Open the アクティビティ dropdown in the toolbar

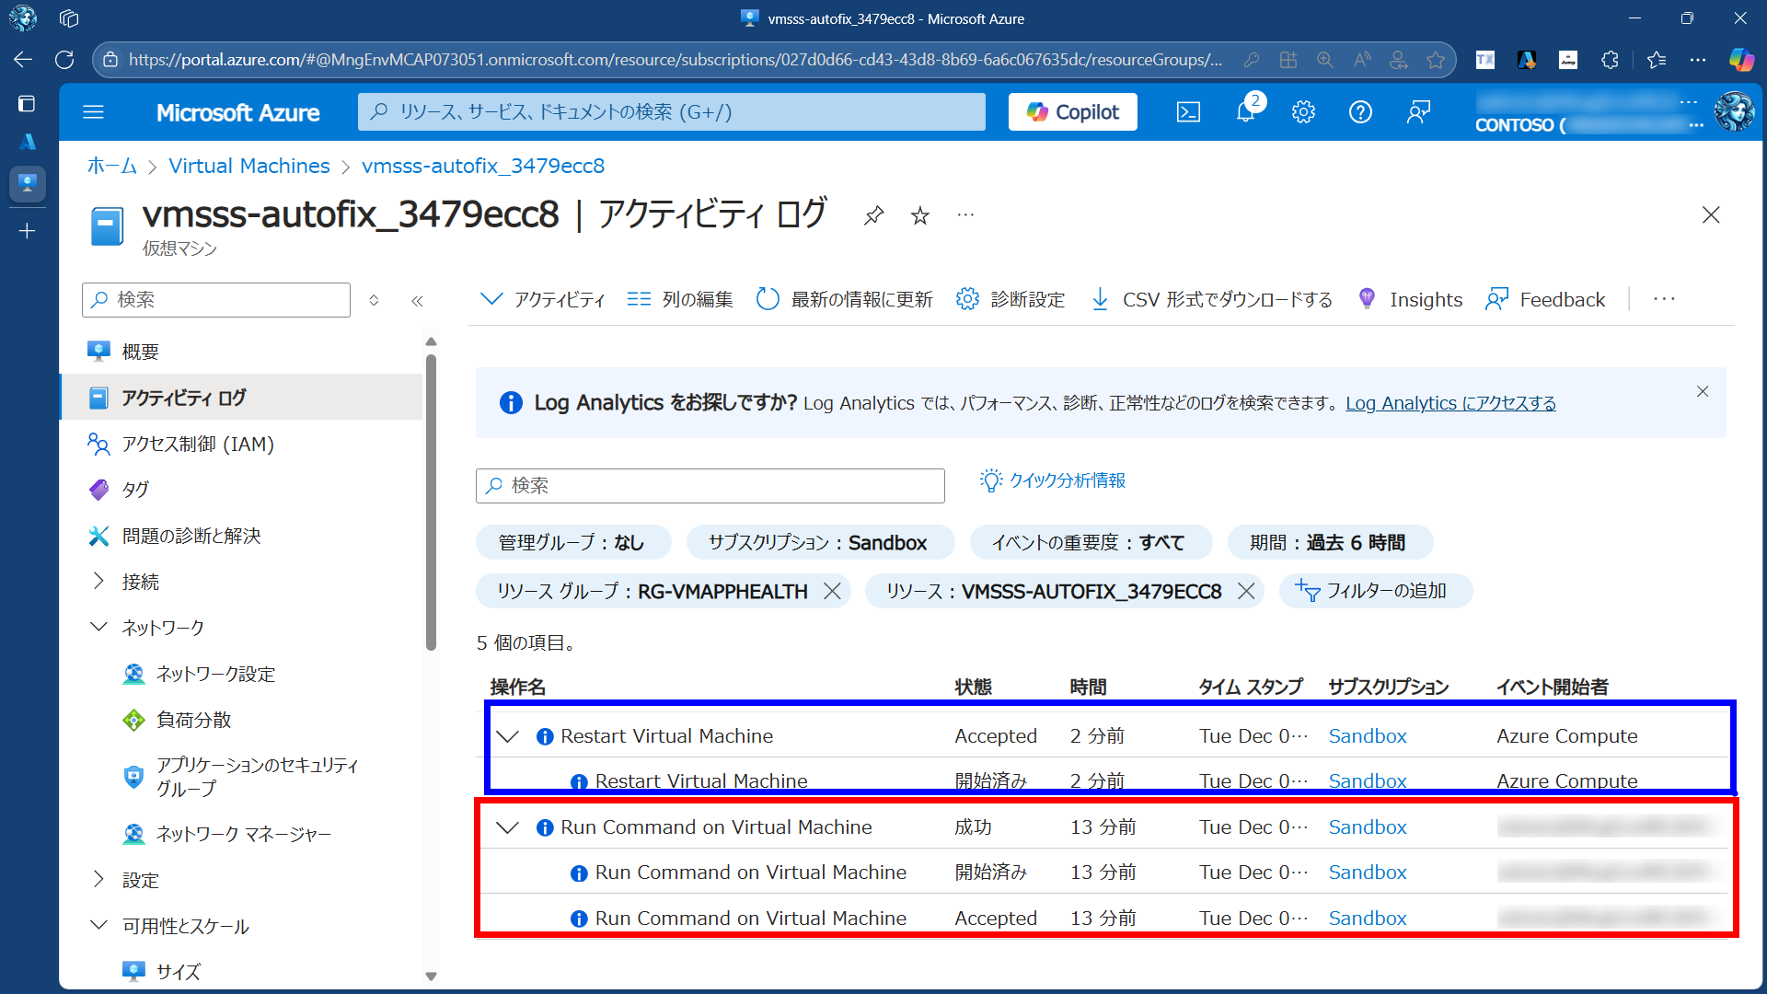543,300
